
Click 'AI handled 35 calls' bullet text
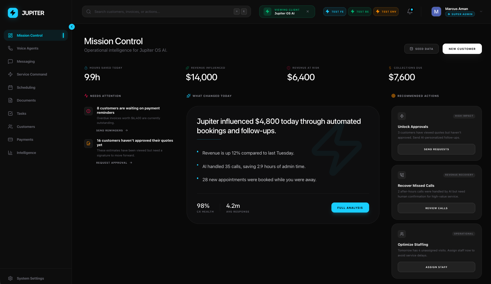pyautogui.click(x=254, y=166)
